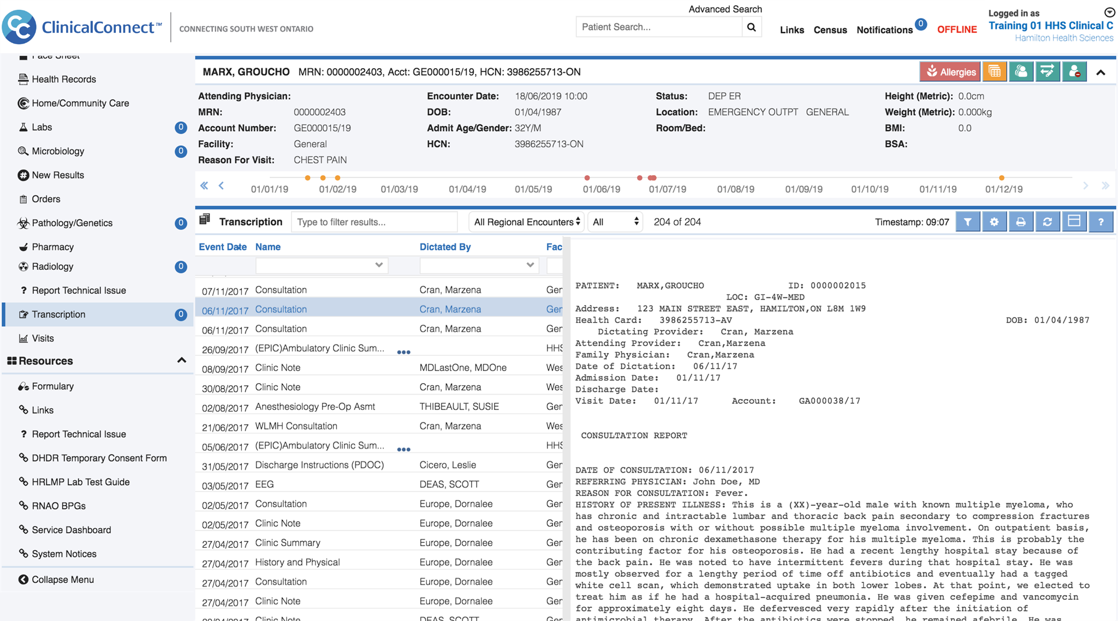Open ellipsis on 26/09/2017 EPIC Ambulatory row

click(403, 352)
